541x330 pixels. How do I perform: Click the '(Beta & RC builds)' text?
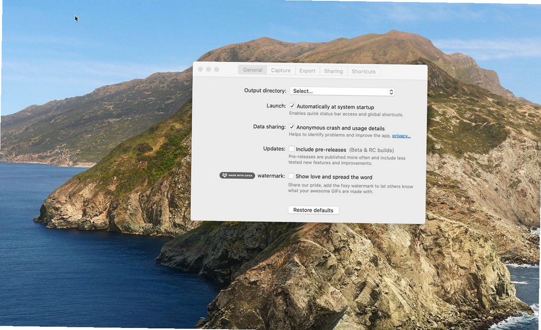click(x=371, y=150)
